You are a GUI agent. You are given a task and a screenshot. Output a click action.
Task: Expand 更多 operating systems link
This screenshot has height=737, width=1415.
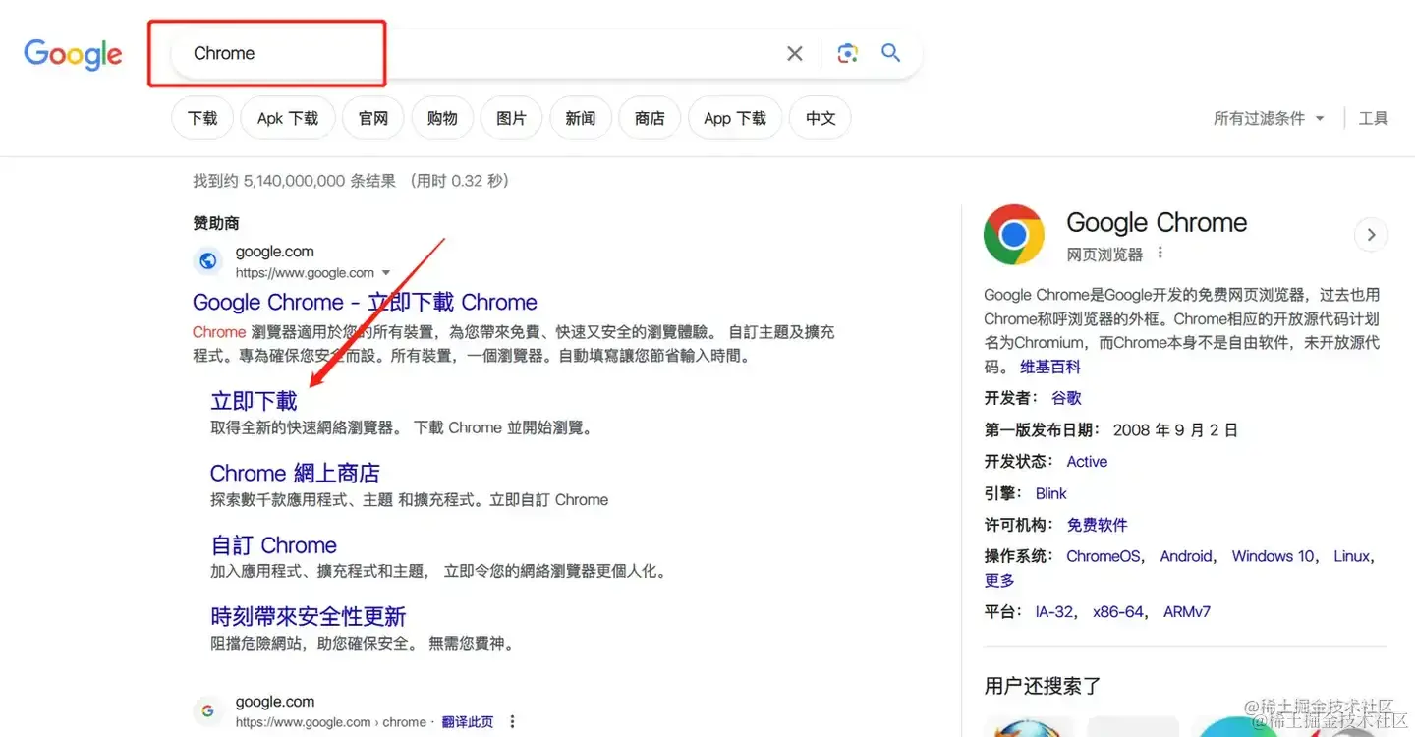[x=999, y=580]
